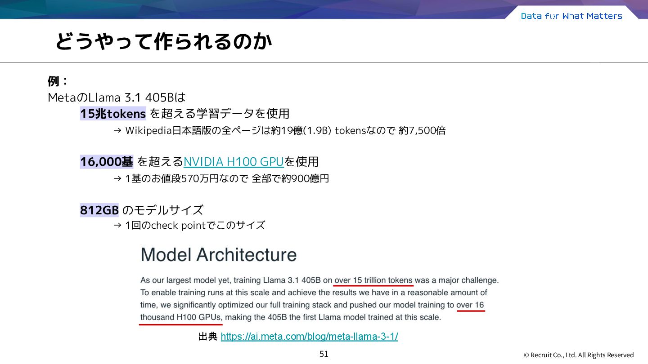Click the highlighted text 812GB
648x364 pixels.
[x=99, y=210]
